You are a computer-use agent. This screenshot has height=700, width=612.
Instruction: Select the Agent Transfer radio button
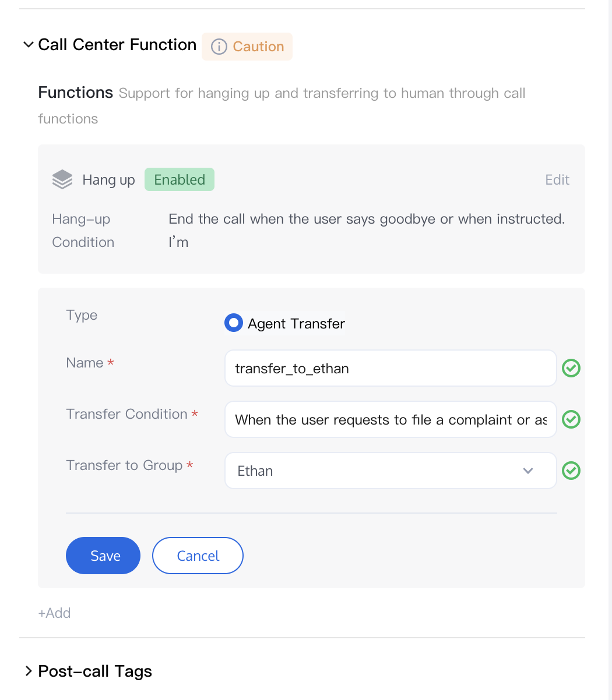coord(234,323)
